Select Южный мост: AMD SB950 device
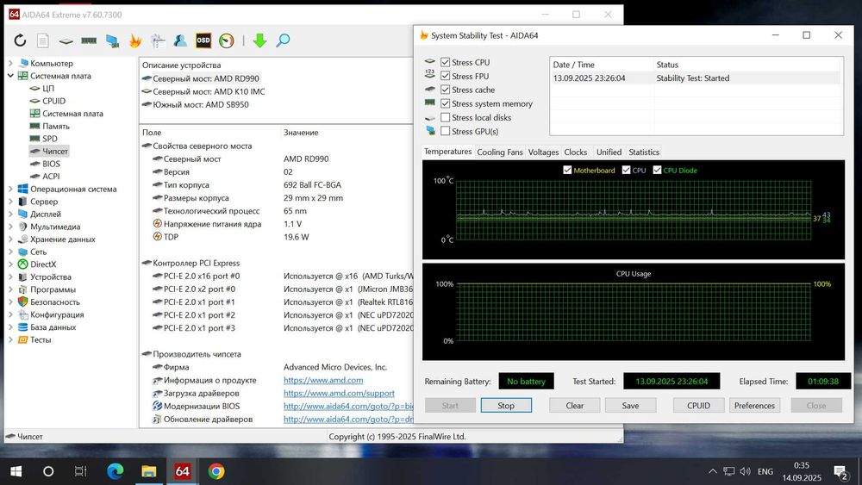This screenshot has height=485, width=862. click(x=201, y=104)
